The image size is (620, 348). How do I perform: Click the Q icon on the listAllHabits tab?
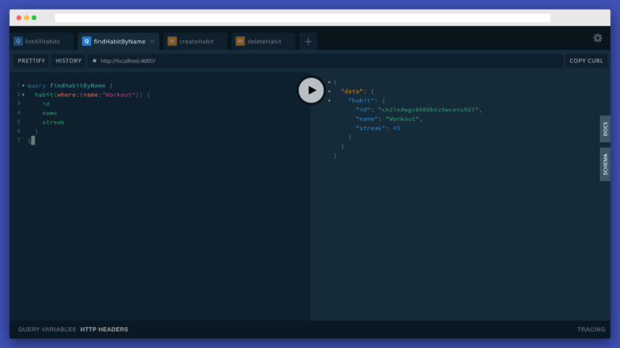pos(19,41)
